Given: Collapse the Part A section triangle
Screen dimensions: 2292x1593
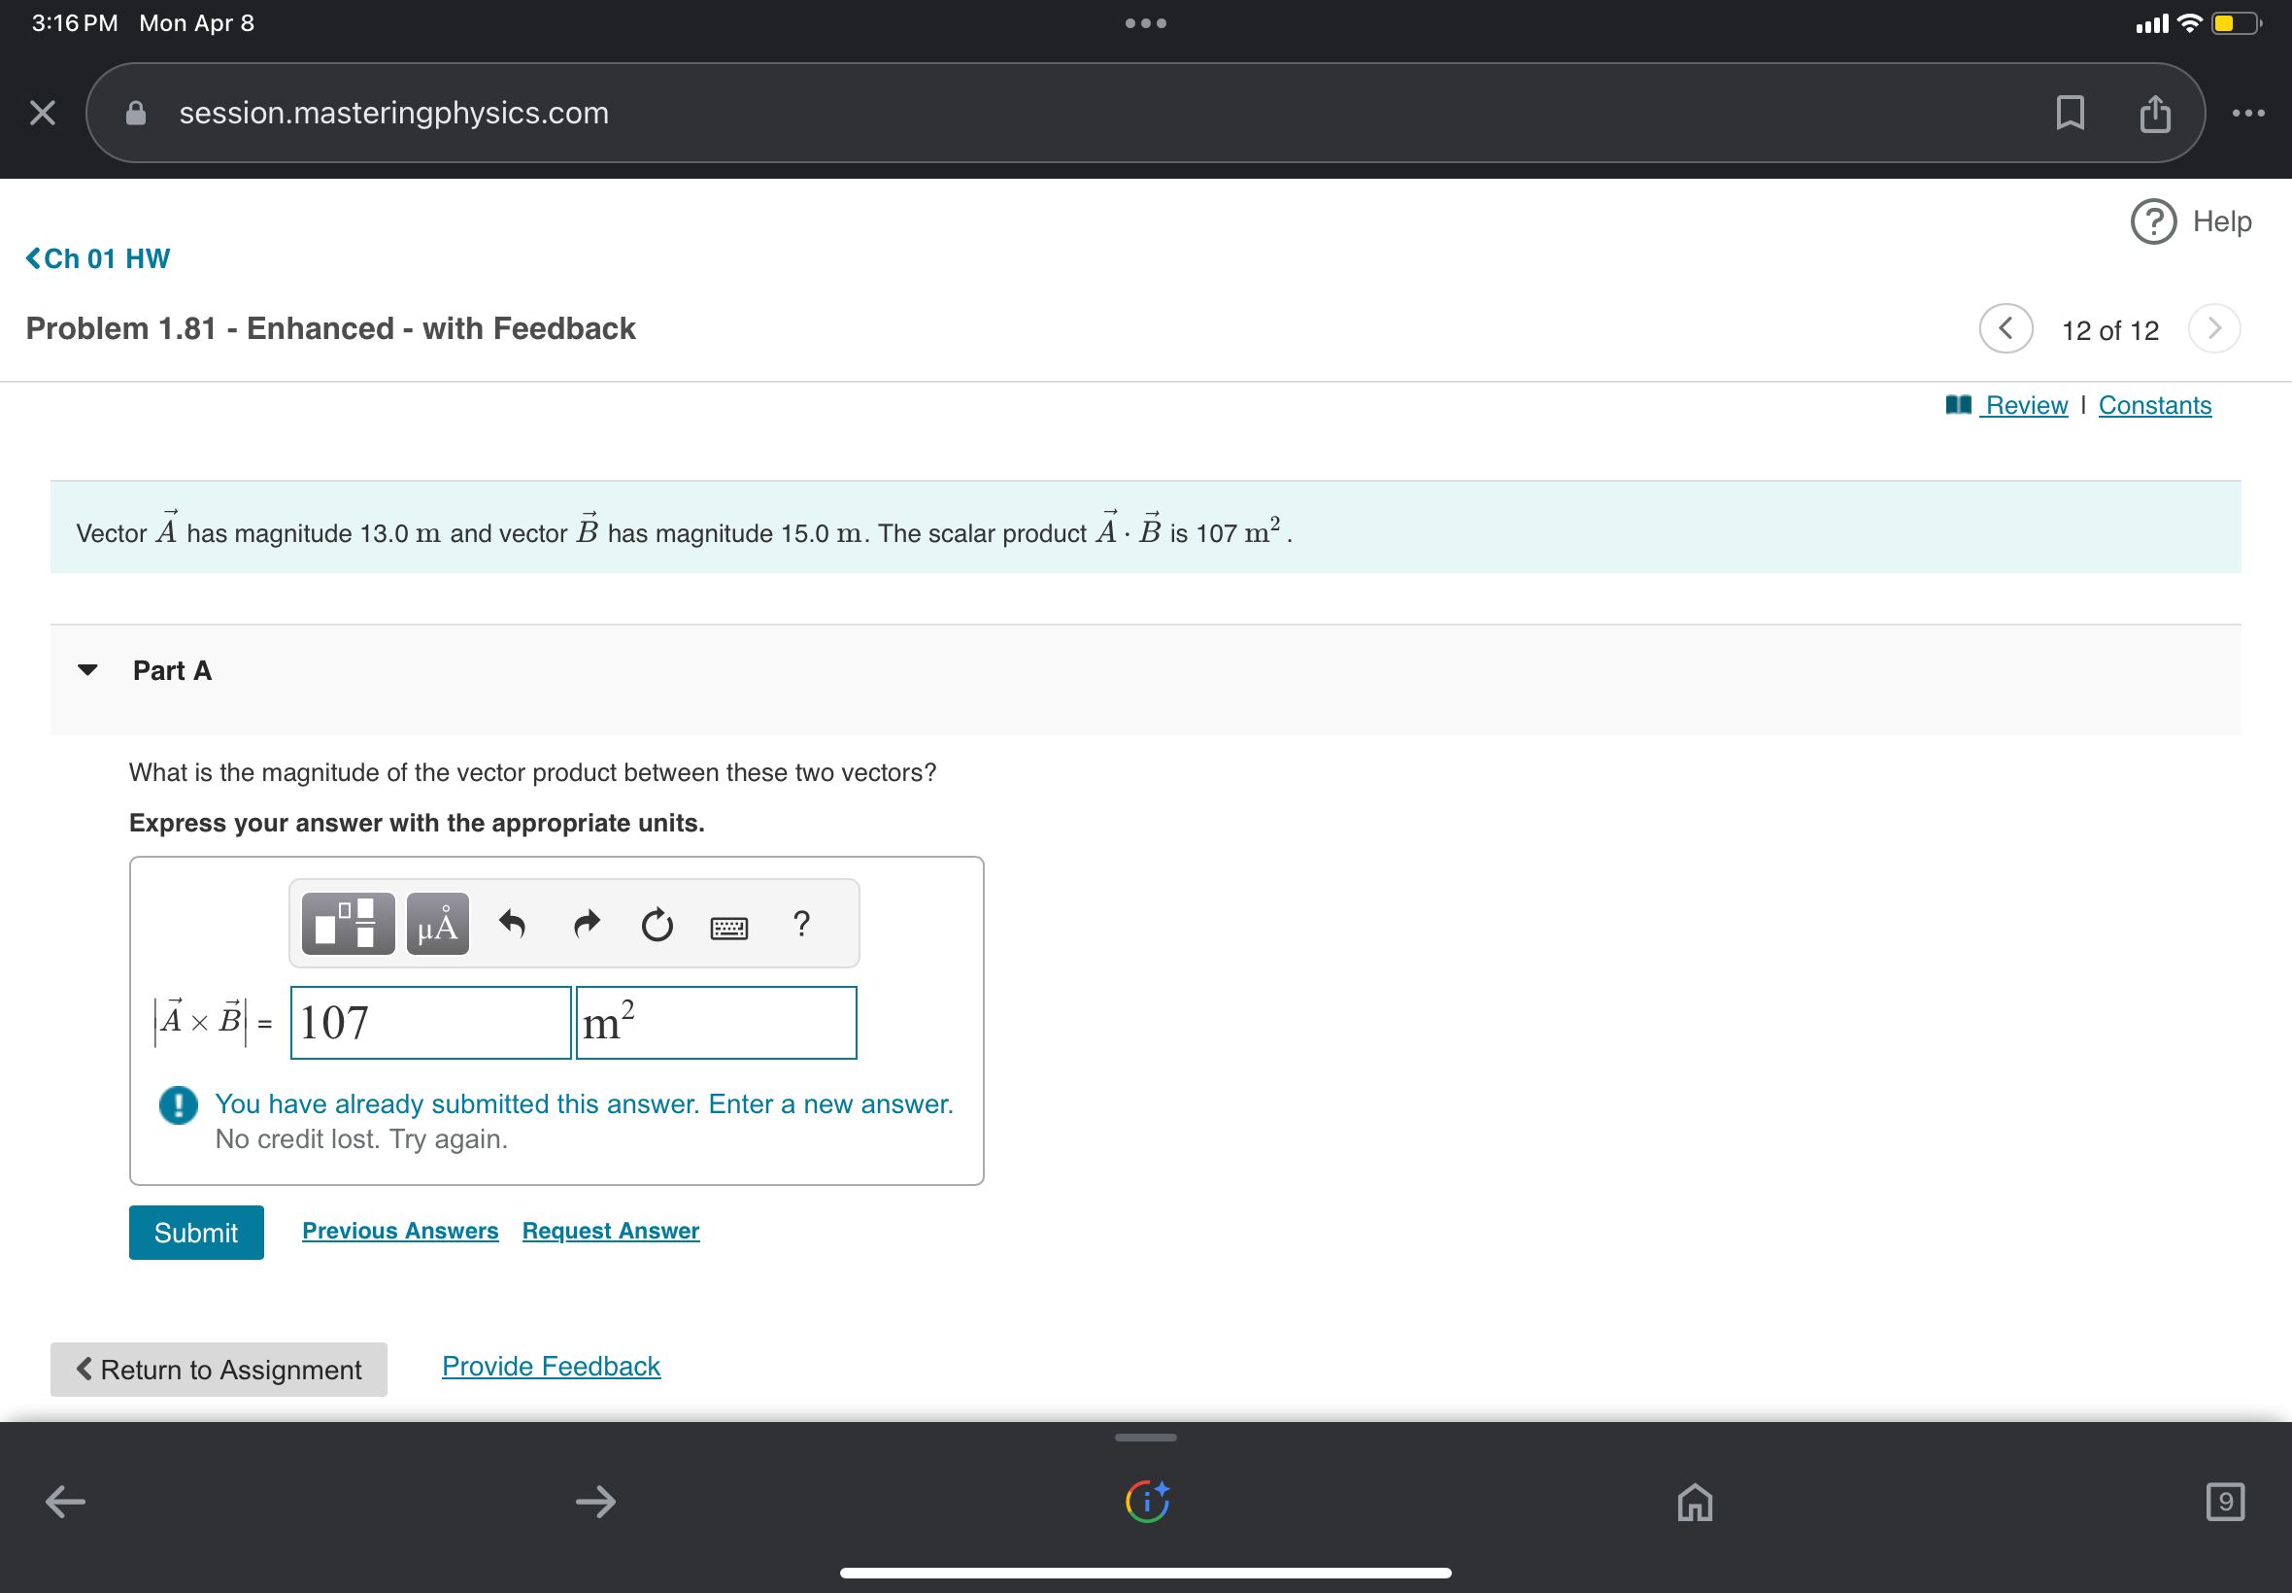Looking at the screenshot, I should click(87, 669).
